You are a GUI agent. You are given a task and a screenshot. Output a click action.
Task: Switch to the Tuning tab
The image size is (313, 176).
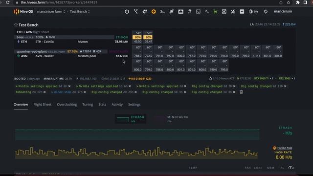click(88, 104)
